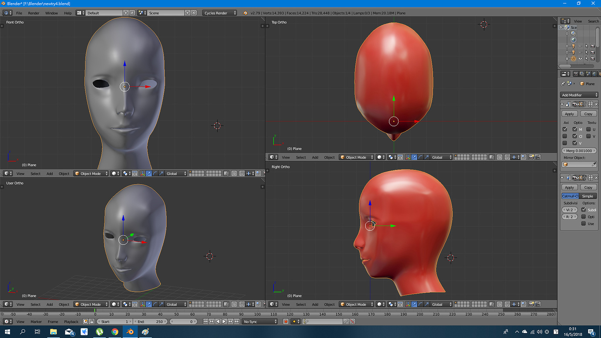Toggle visibility eye of the Plane mesh in the outliner
The height and width of the screenshot is (338, 601).
[x=580, y=58]
